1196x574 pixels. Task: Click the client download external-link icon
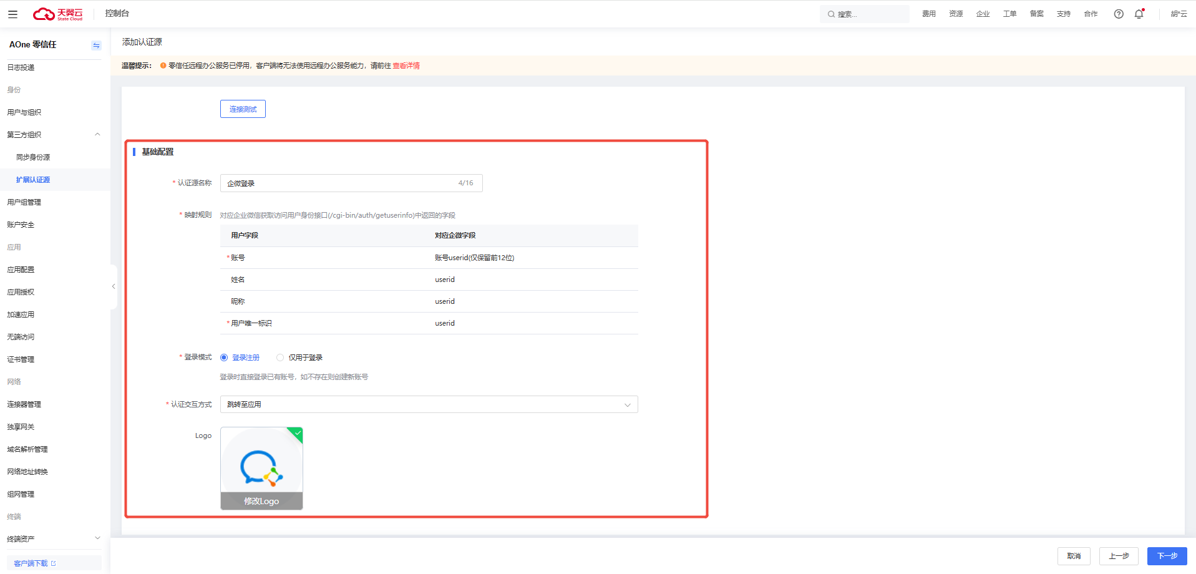click(54, 563)
